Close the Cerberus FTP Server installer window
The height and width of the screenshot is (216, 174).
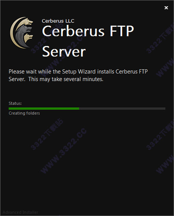tap(166, 8)
